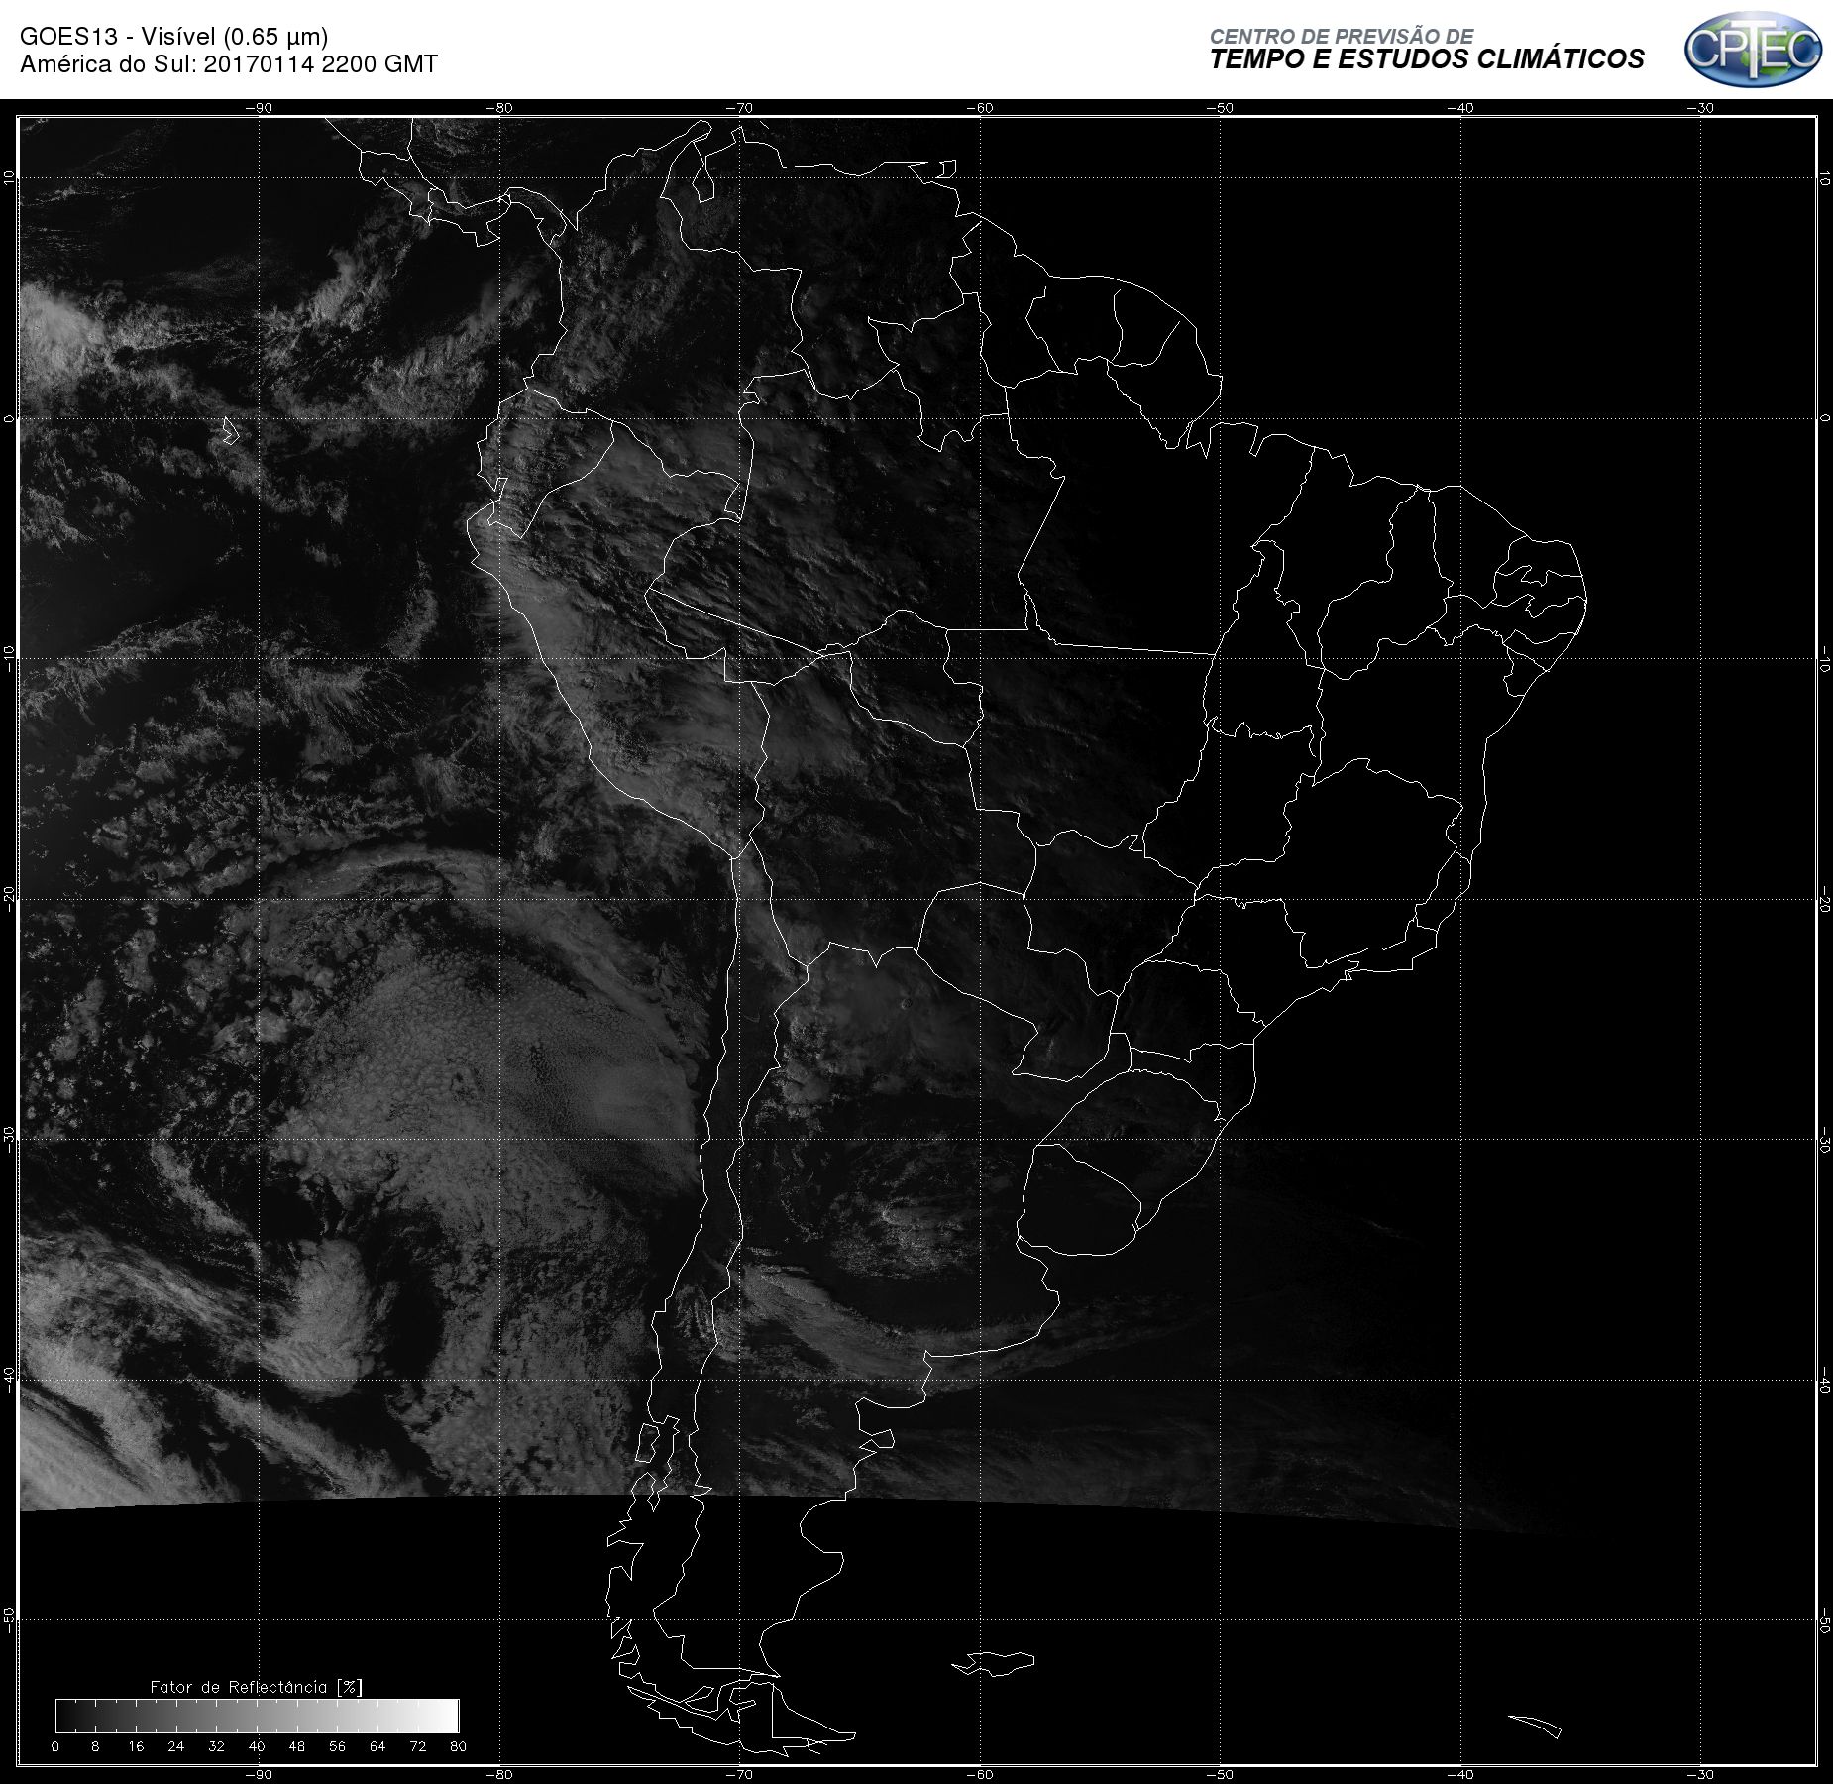The width and height of the screenshot is (1833, 1784).
Task: Select the 'Fator de Reflectância [%]' legend label
Action: coord(257,1687)
